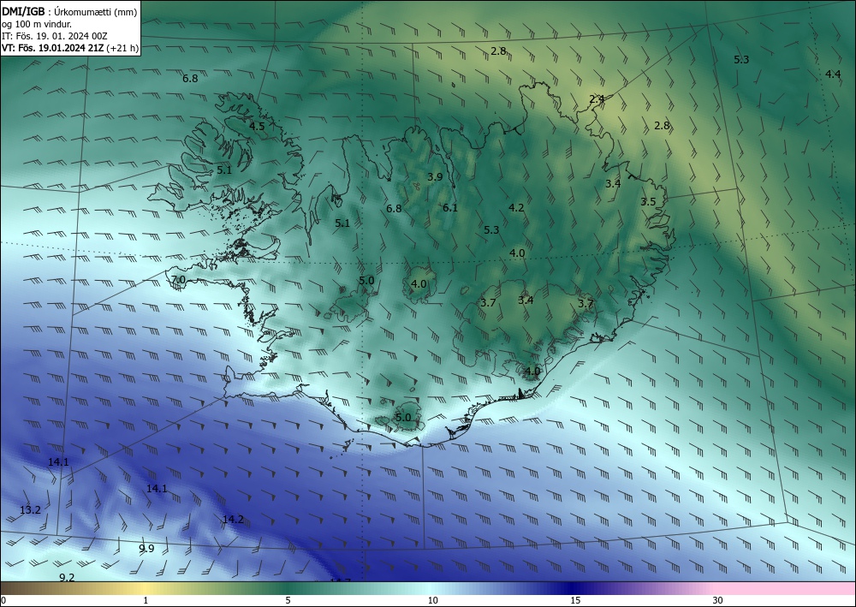Select the 2.4 value on the northeast peninsula
Viewport: 856px width, 607px height.
click(x=597, y=98)
